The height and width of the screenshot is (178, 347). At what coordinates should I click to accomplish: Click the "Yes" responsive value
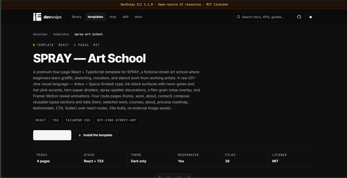[181, 161]
